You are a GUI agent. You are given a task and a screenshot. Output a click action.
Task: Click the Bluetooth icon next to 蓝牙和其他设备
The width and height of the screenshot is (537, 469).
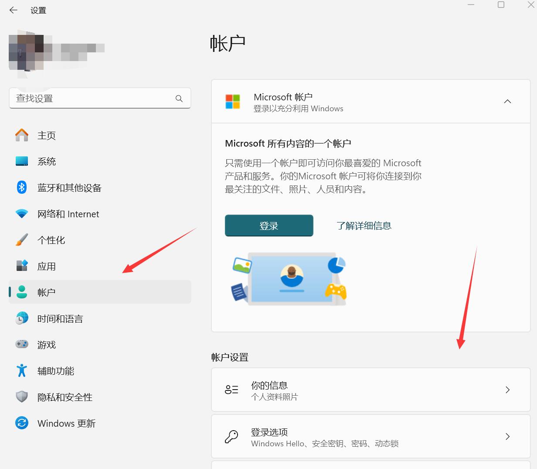[22, 188]
